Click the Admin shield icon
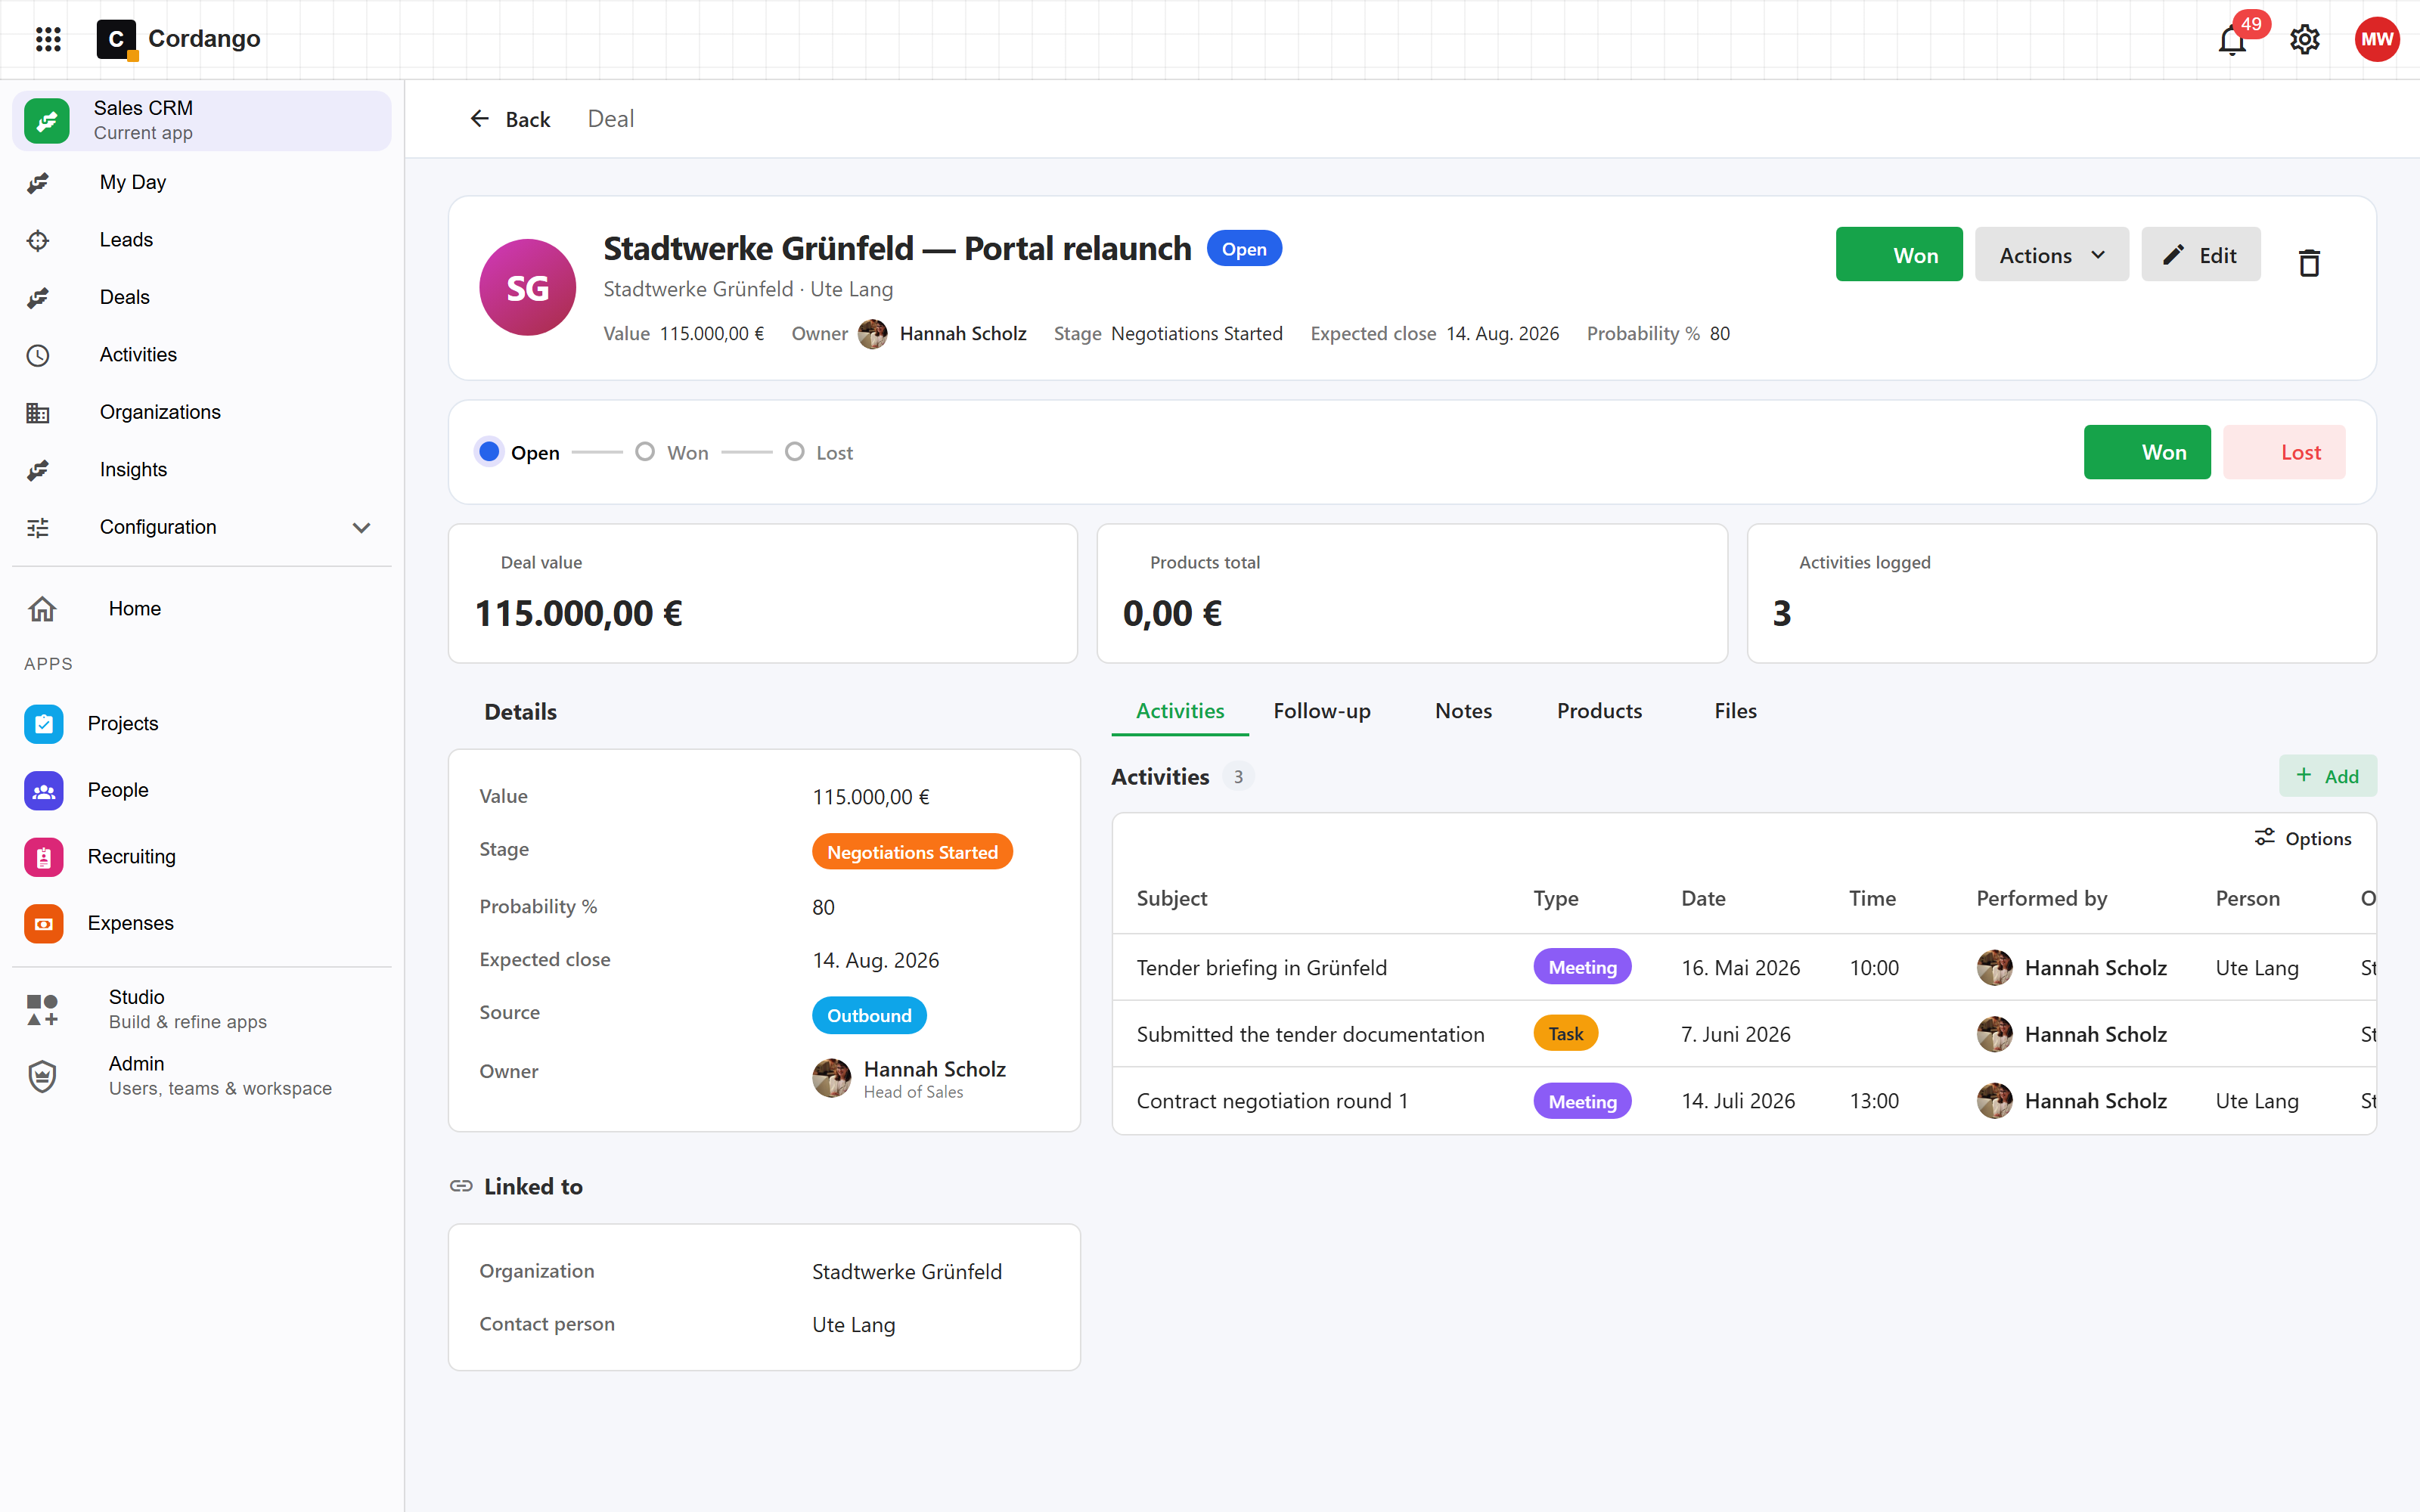This screenshot has height=1512, width=2420. [x=42, y=1076]
